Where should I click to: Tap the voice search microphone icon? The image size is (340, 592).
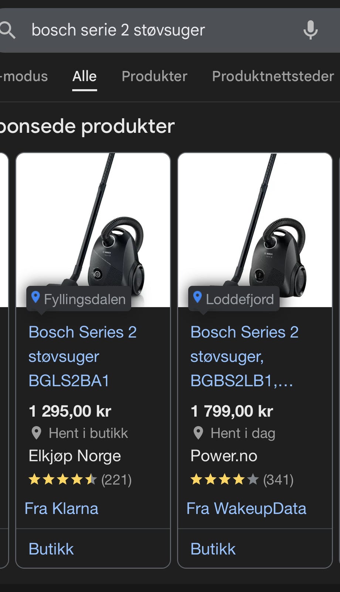[310, 30]
